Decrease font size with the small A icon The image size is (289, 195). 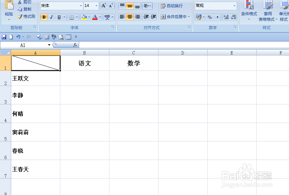pos(111,6)
